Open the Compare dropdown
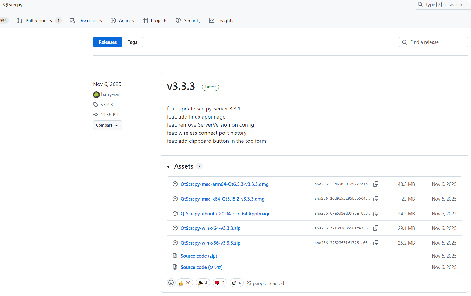This screenshot has width=471, height=296. 107,125
